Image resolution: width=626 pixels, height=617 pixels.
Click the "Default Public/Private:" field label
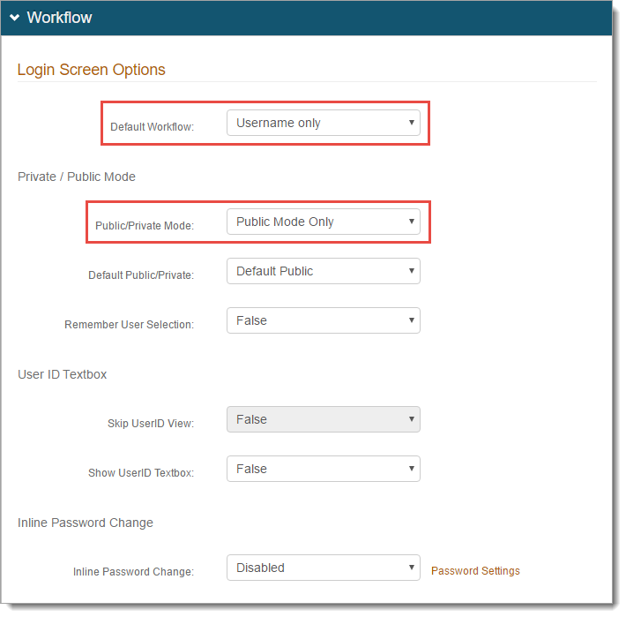141,275
